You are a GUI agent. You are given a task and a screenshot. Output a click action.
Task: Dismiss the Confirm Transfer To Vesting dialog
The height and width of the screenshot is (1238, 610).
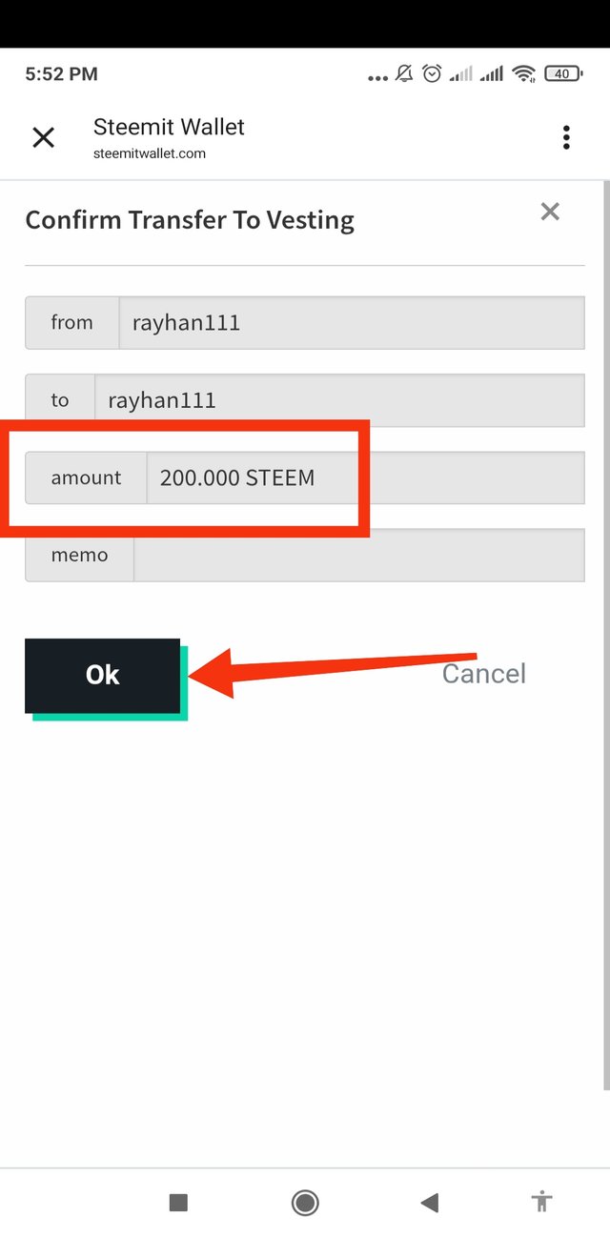tap(550, 212)
